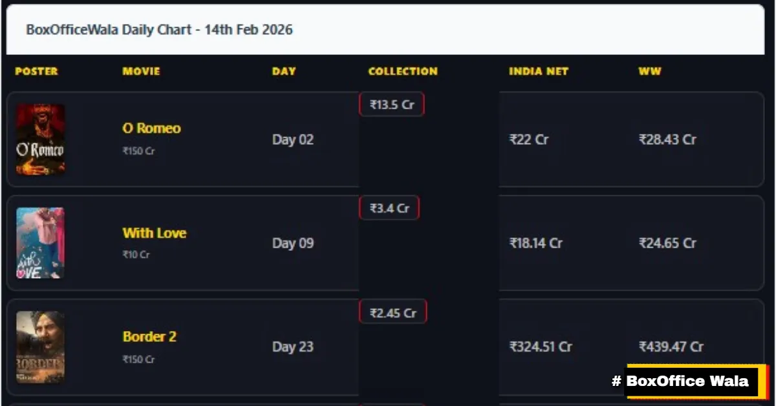Click O Romeo's ₹150 Cr budget label

(135, 151)
